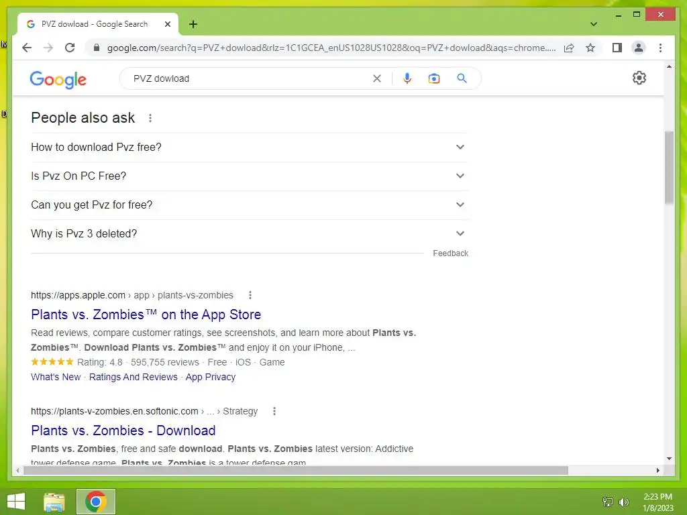Click the Chrome taskbar icon
The image size is (687, 515).
point(96,502)
